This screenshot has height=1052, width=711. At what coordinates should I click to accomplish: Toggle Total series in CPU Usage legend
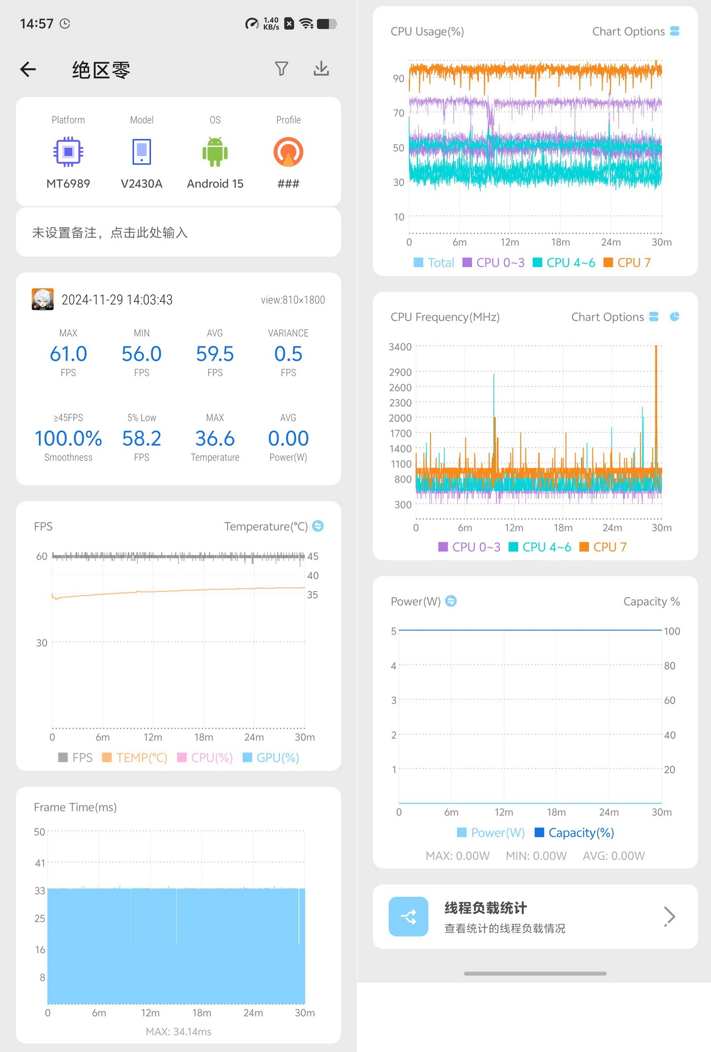click(x=434, y=263)
